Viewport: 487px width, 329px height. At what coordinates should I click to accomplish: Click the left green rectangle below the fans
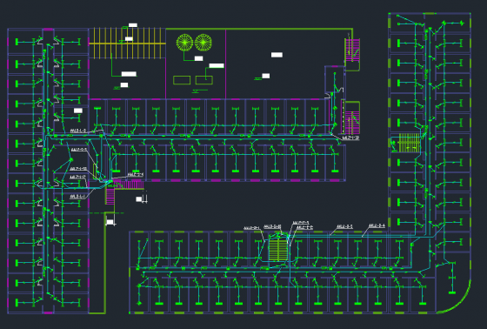click(x=182, y=80)
